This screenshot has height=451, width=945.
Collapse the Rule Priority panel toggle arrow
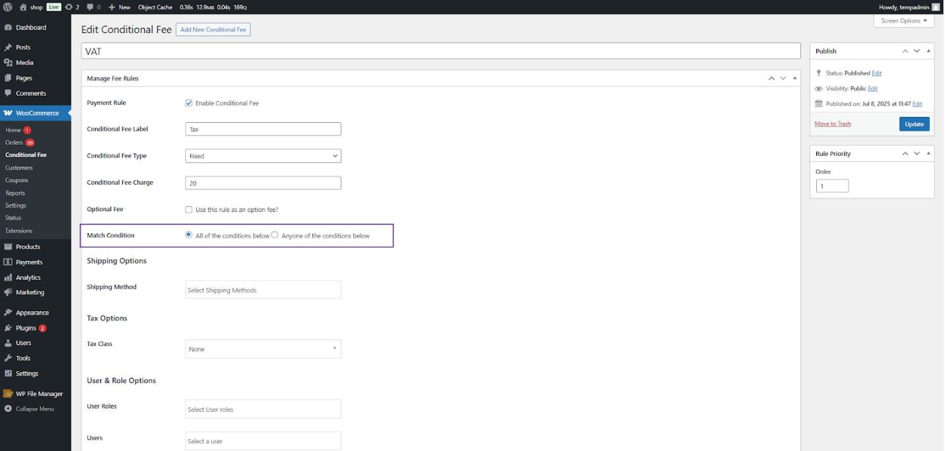point(928,154)
